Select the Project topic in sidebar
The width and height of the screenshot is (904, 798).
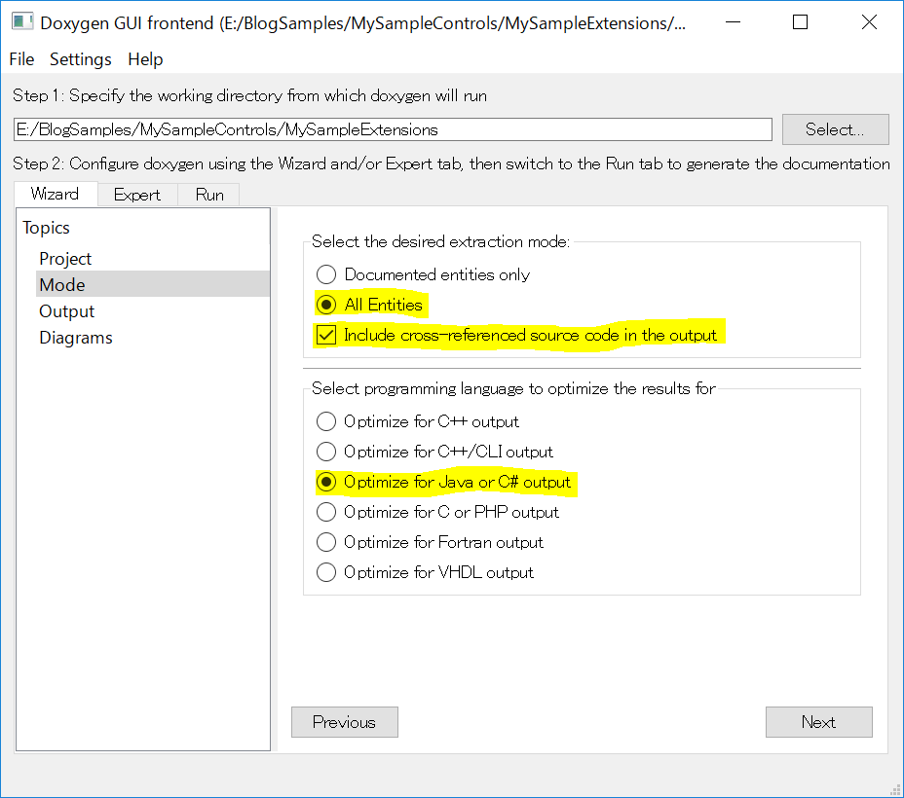click(x=65, y=258)
